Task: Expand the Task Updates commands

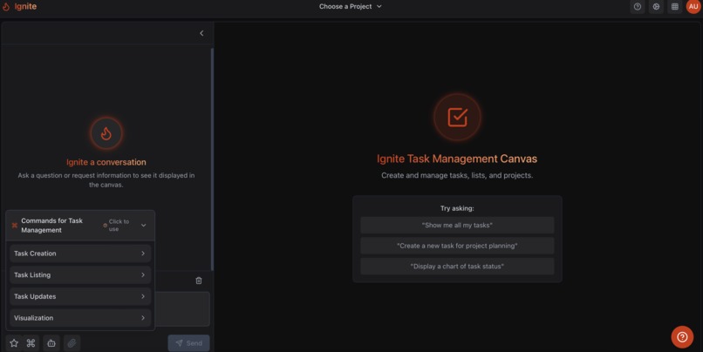Action: pyautogui.click(x=80, y=296)
